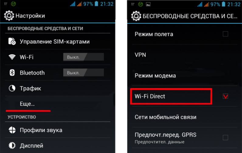This screenshot has width=242, height=153.
Task: Tap the Настройки gear icon
Action: [9, 15]
